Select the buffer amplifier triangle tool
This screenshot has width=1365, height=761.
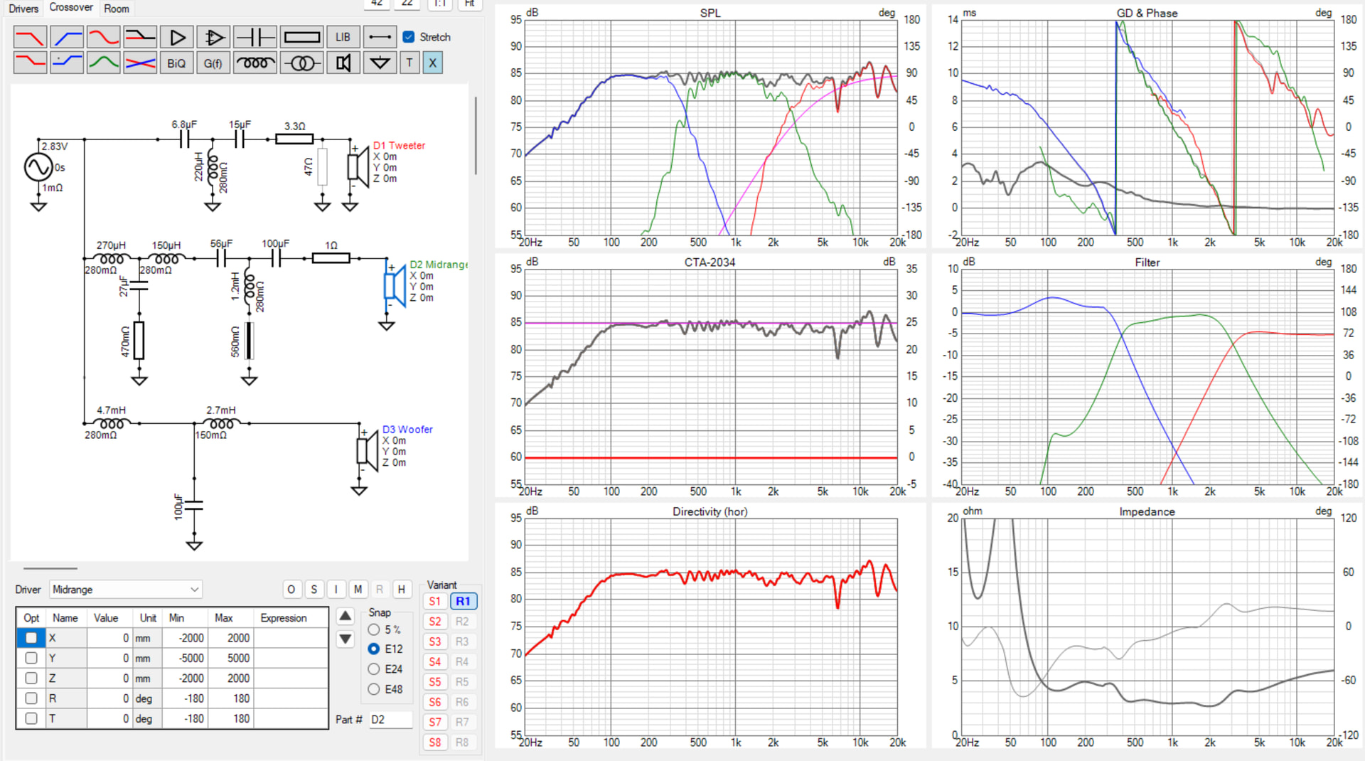pyautogui.click(x=177, y=37)
